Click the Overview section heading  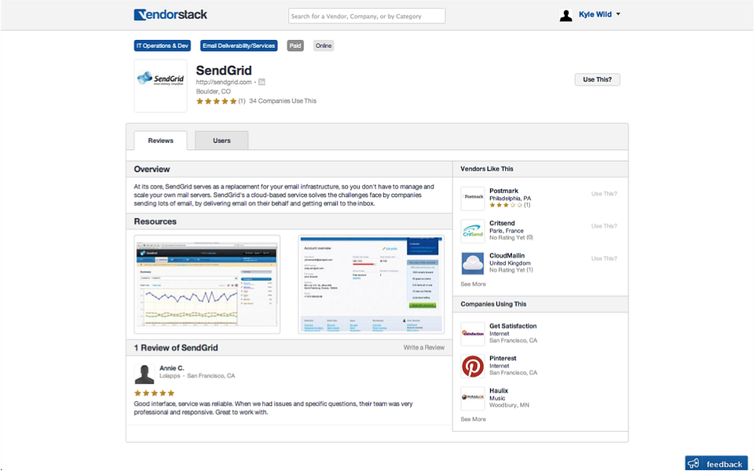pos(152,170)
